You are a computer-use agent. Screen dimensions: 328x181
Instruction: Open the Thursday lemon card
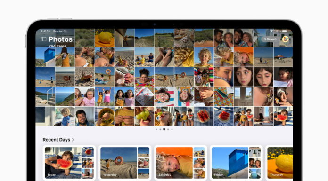click(x=279, y=163)
